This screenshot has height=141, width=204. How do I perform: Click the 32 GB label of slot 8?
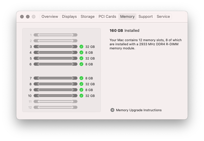pos(90,84)
